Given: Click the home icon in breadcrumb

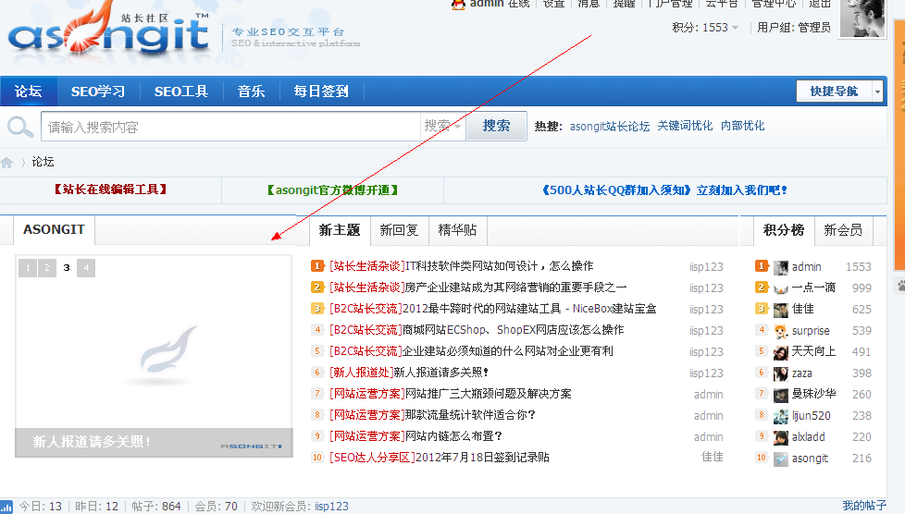Looking at the screenshot, I should click(x=7, y=162).
